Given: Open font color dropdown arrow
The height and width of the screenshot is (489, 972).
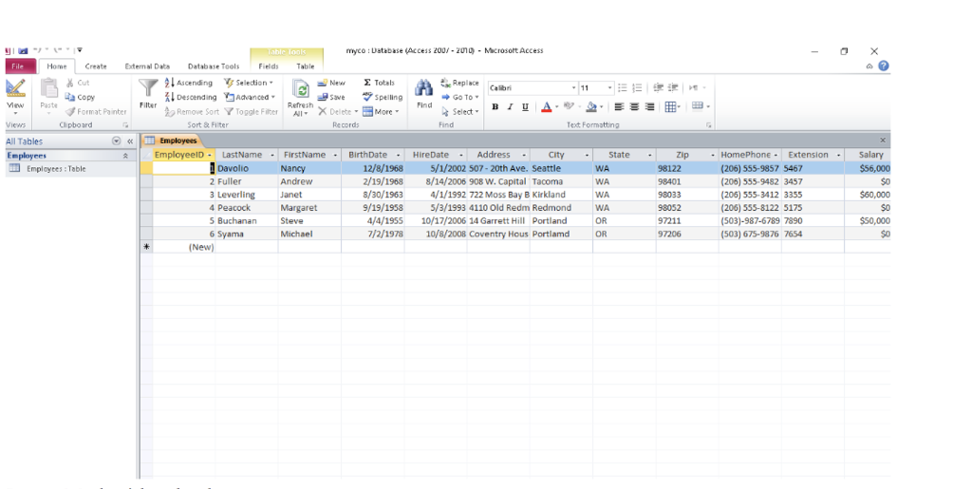Looking at the screenshot, I should [x=556, y=107].
